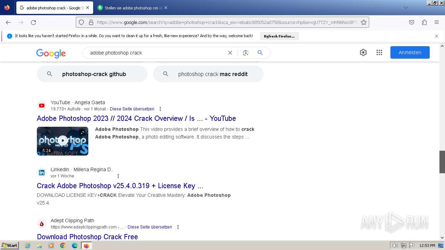Close the Google search tab
445x250 pixels.
88,8
